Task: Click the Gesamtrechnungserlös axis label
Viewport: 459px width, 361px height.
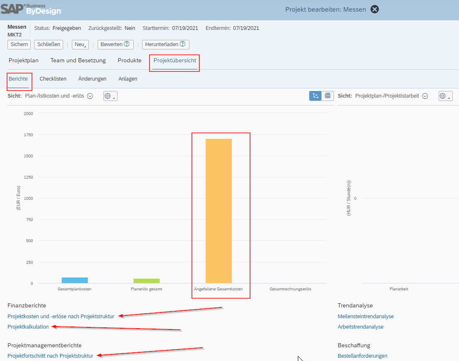Action: pyautogui.click(x=290, y=289)
